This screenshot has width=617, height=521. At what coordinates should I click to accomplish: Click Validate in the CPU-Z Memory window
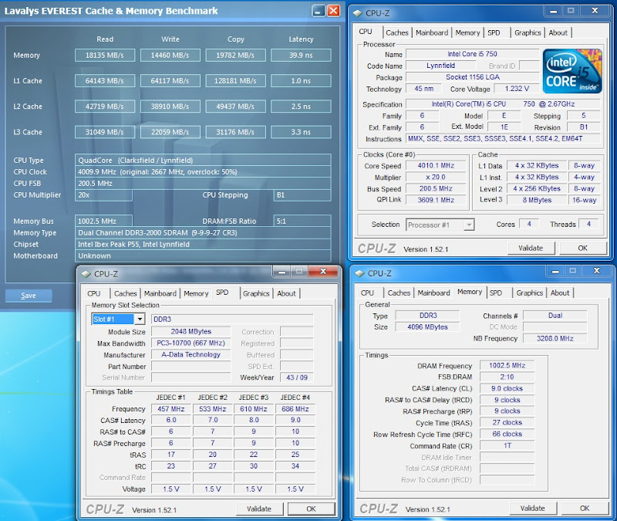[x=532, y=509]
